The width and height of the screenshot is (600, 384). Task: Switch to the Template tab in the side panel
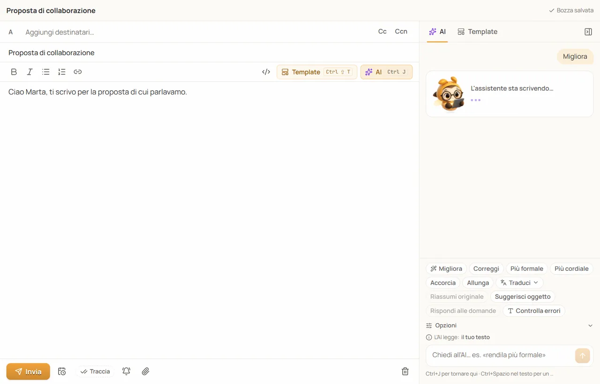click(478, 32)
